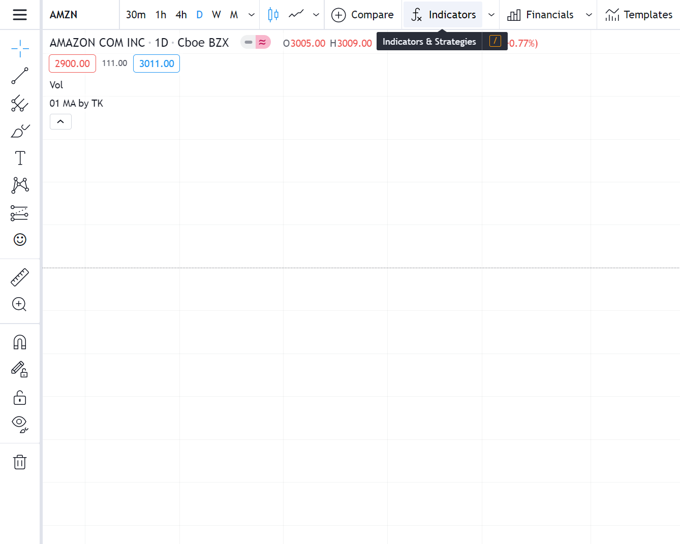This screenshot has height=544, width=680.
Task: Expand the Financials dropdown arrow
Action: coord(589,15)
